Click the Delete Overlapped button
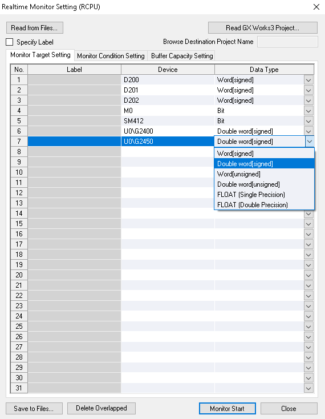 pos(101,408)
